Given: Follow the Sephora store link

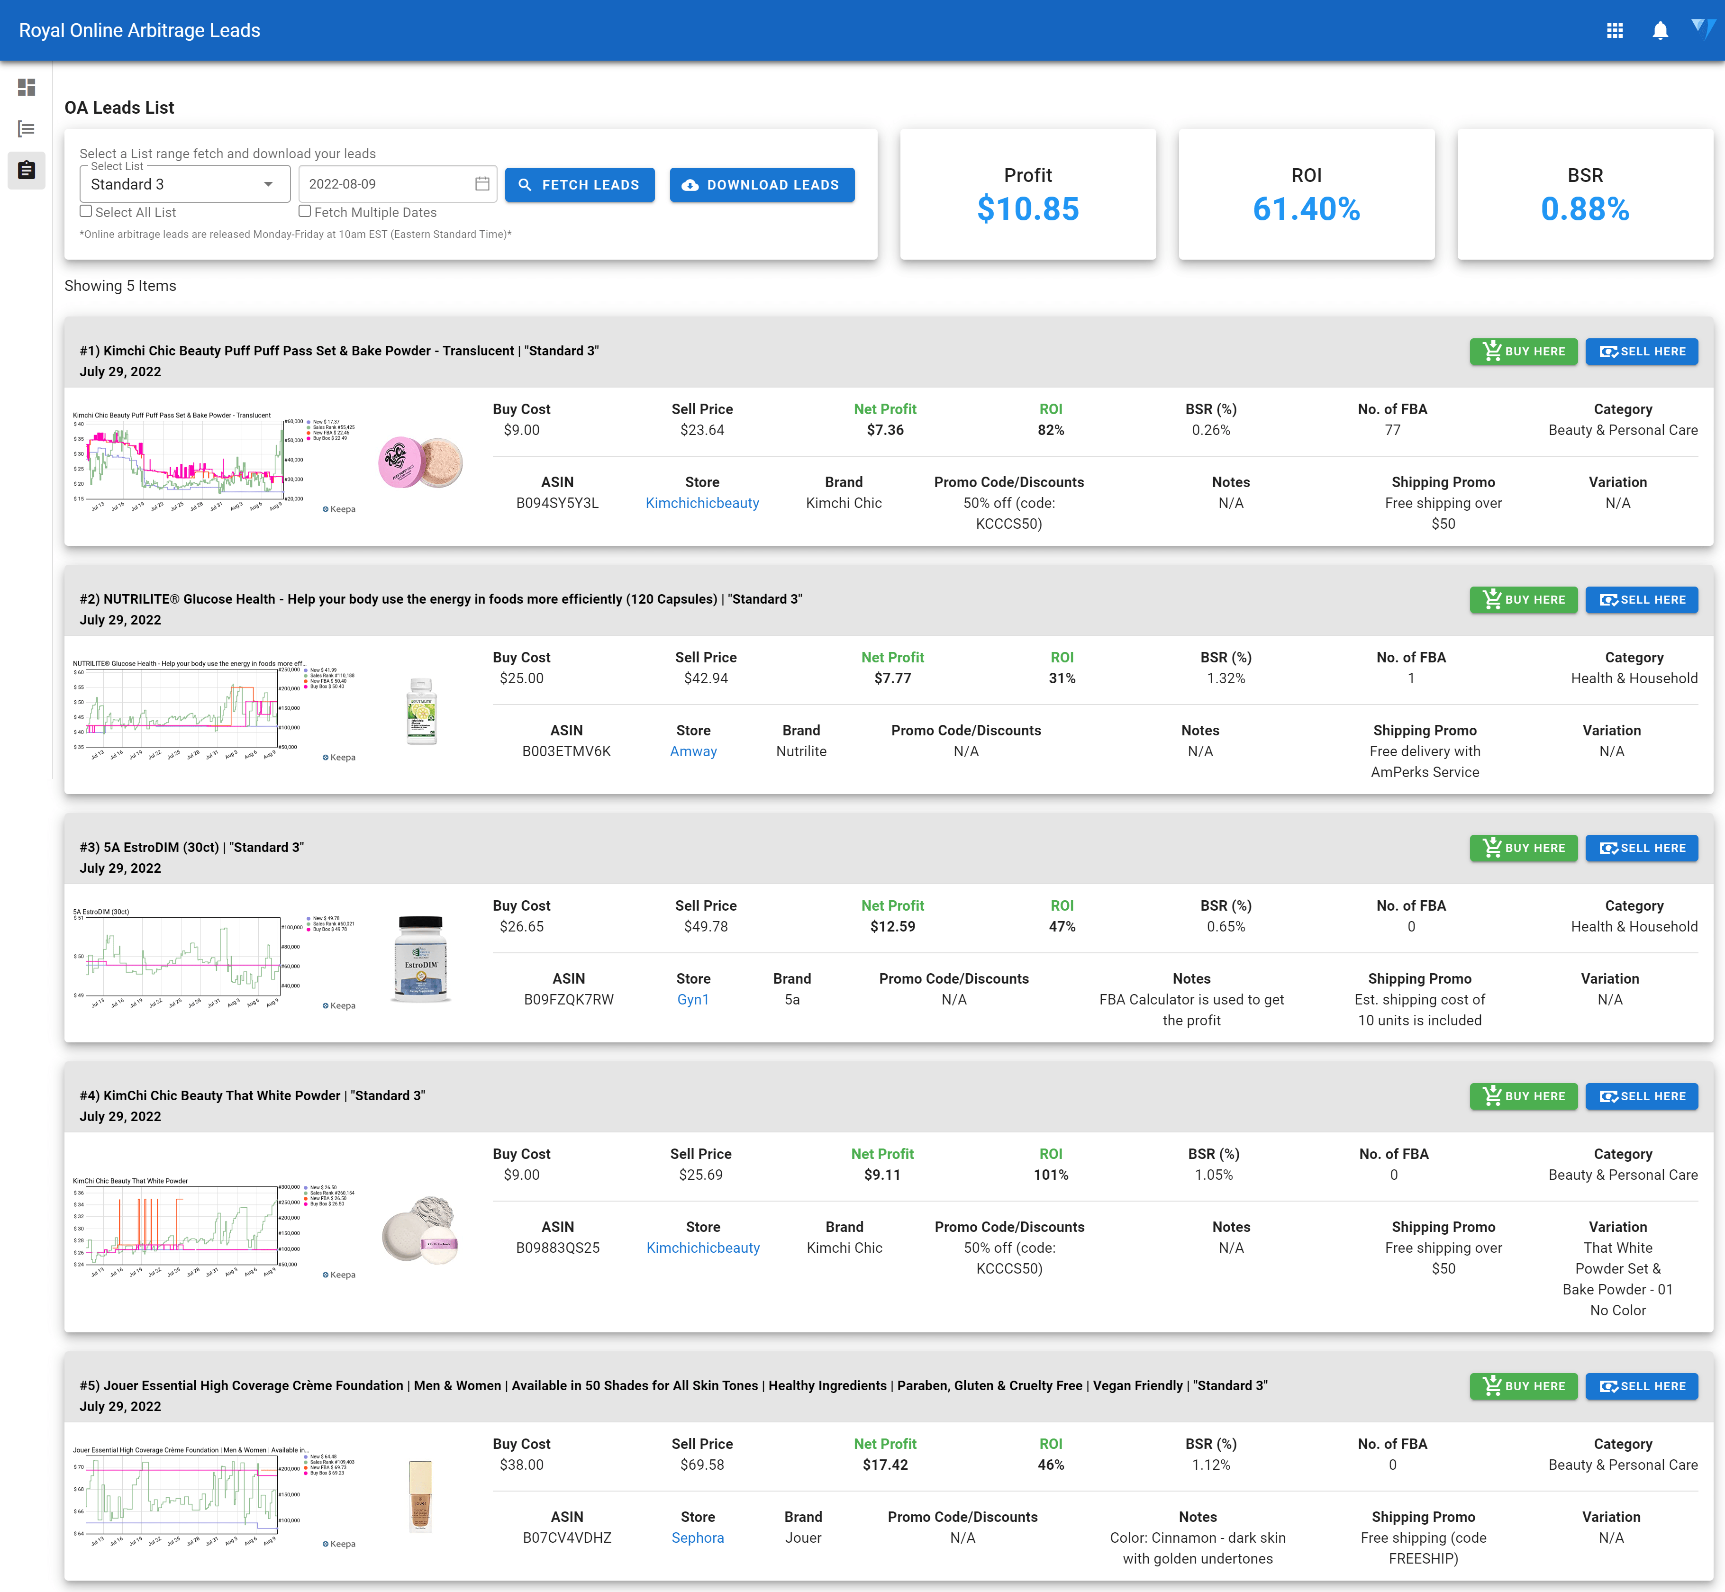Looking at the screenshot, I should point(697,1538).
